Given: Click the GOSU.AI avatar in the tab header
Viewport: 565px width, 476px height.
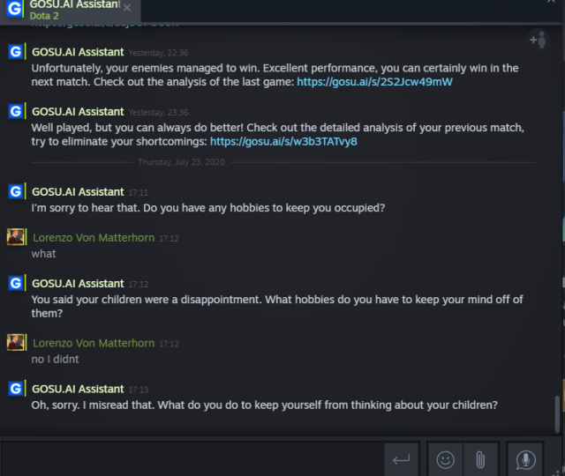Looking at the screenshot, I should [12, 9].
